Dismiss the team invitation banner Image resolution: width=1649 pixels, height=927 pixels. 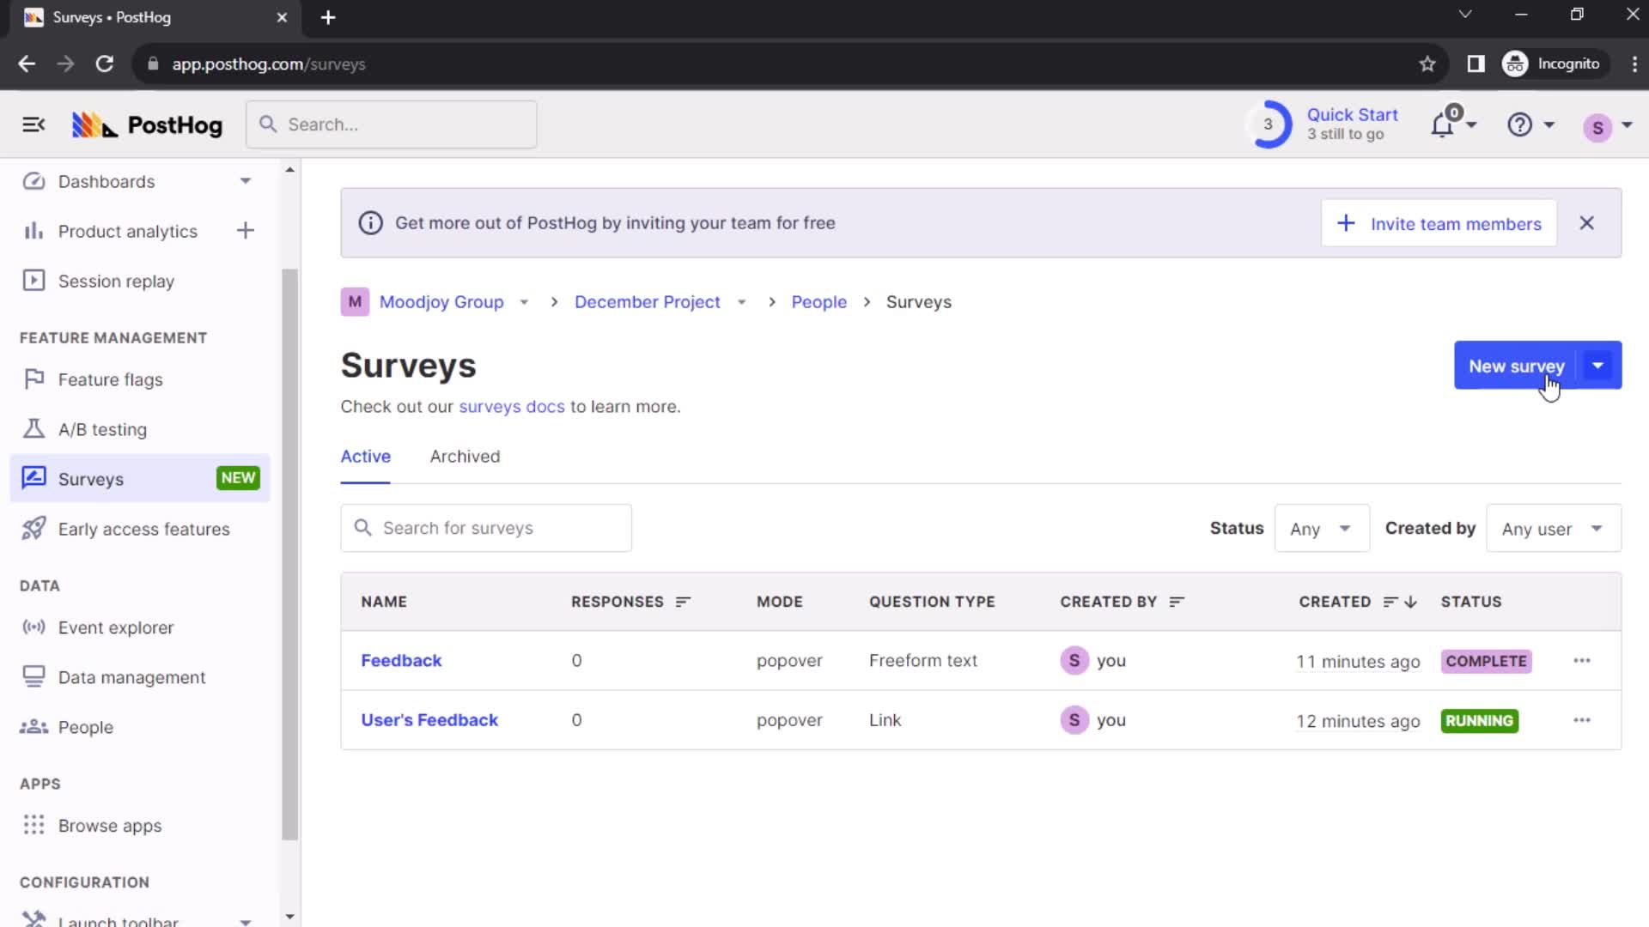(x=1586, y=223)
